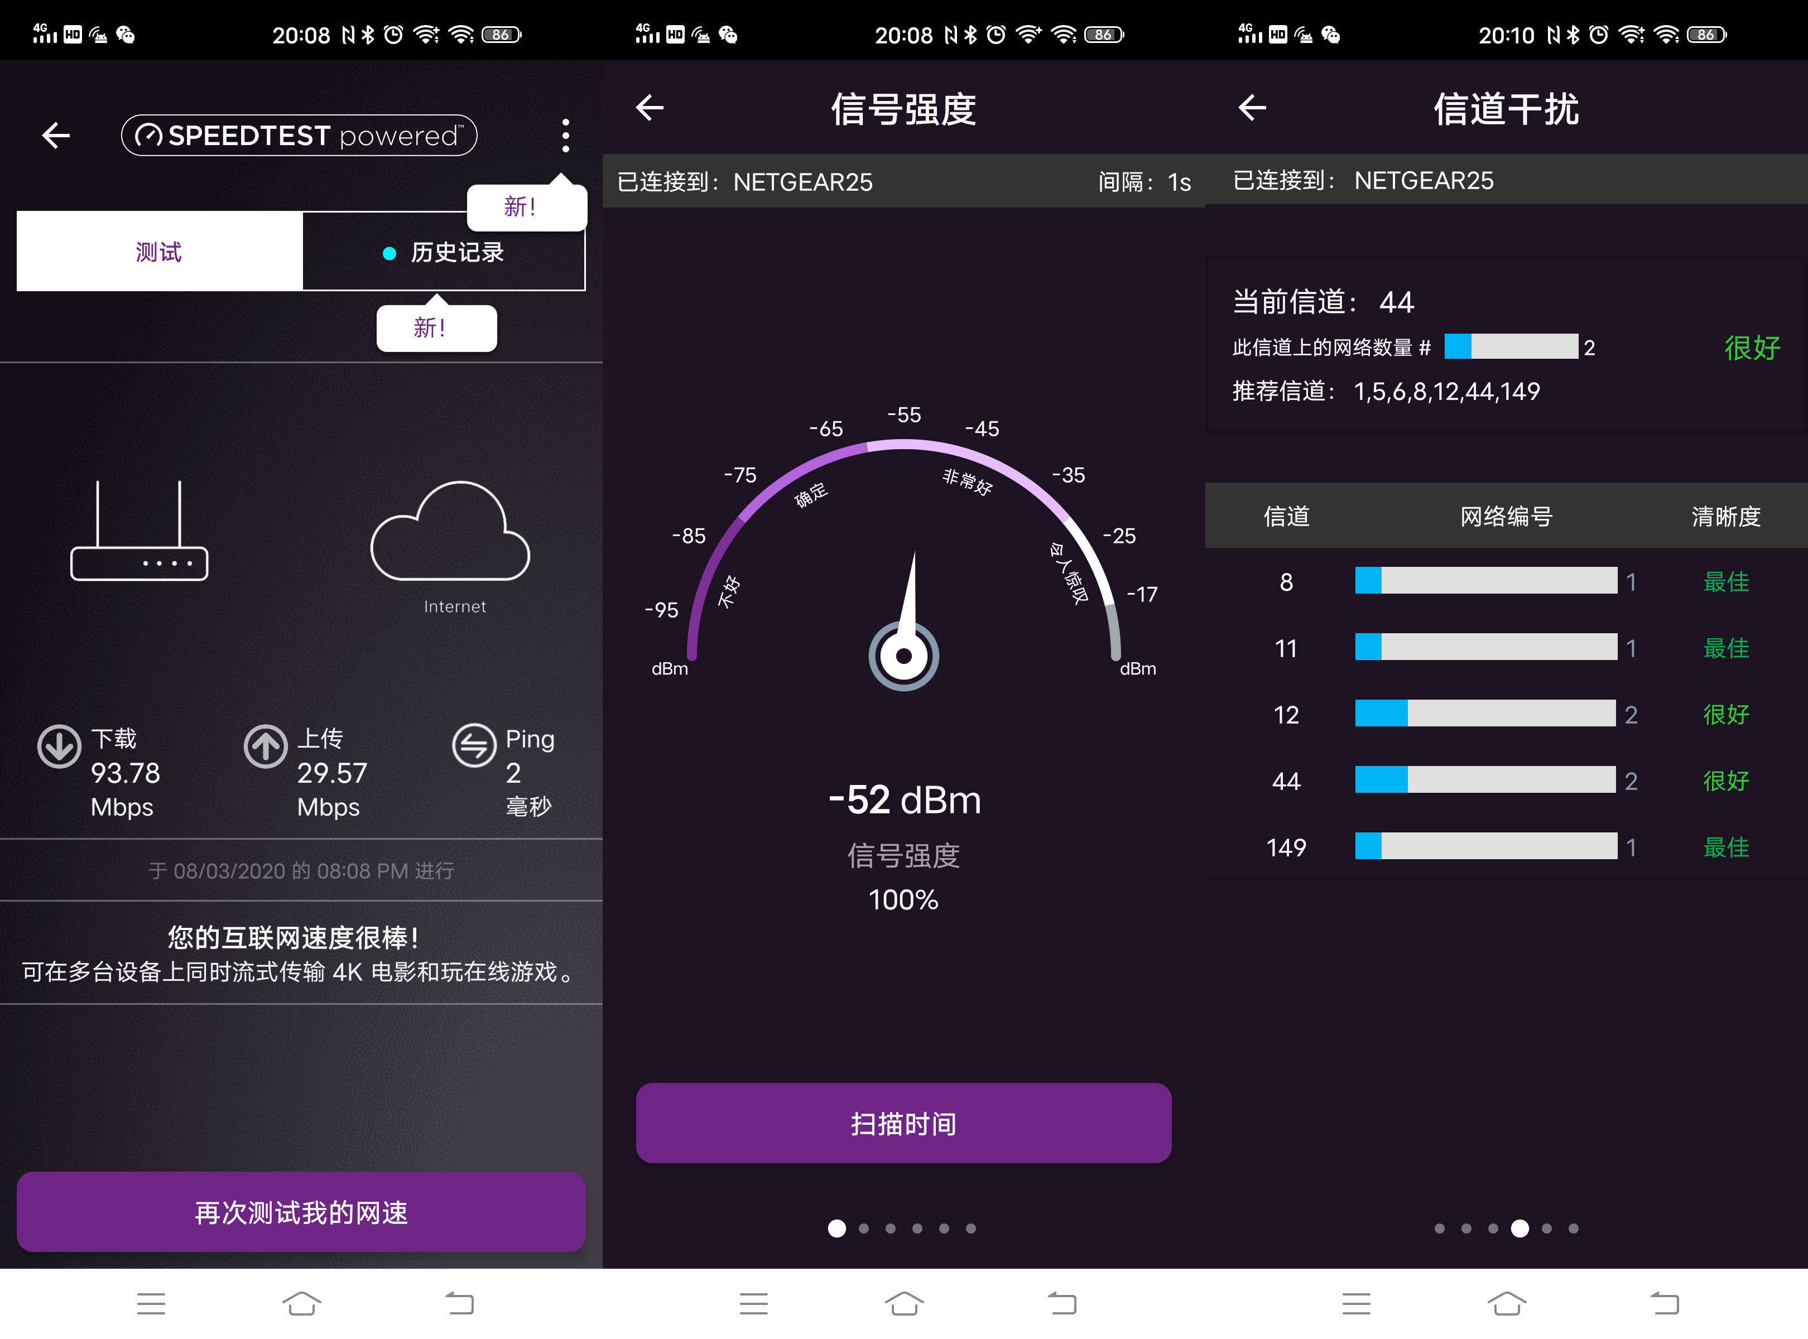Tap the 新! badge above 历史记录
This screenshot has width=1808, height=1339.
pos(525,205)
